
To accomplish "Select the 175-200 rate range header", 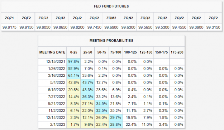I will [177, 52].
